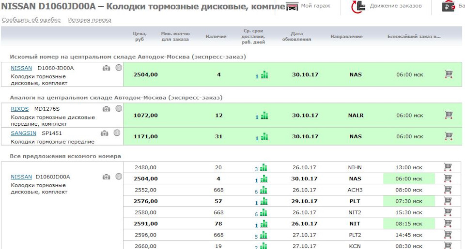
Task: Sort by Направление column header
Action: [x=346, y=36]
